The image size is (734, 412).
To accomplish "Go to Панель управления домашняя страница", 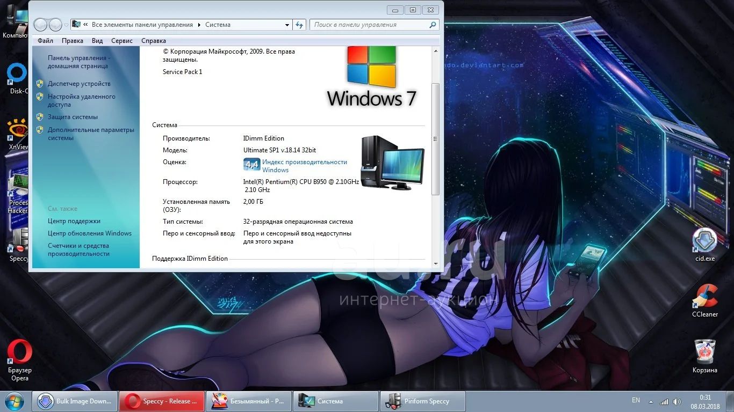I will [78, 62].
